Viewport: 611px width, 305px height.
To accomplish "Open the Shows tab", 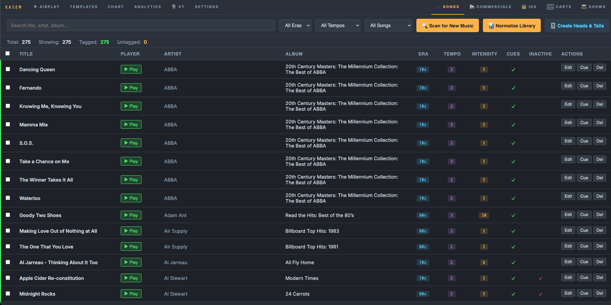I will (x=593, y=7).
